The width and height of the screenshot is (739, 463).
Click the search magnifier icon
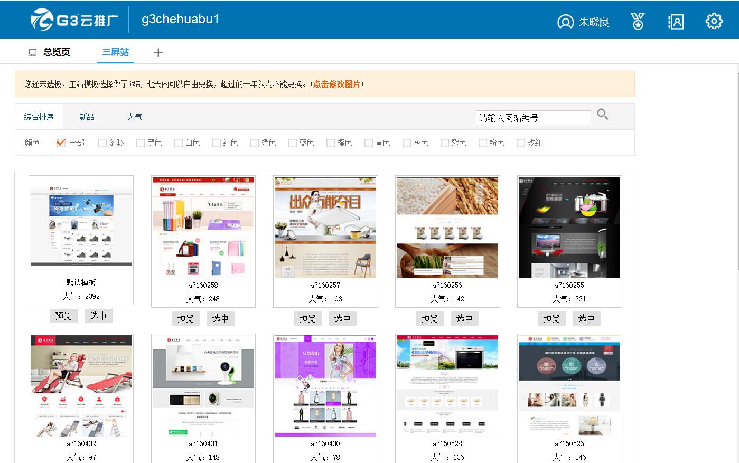(602, 114)
